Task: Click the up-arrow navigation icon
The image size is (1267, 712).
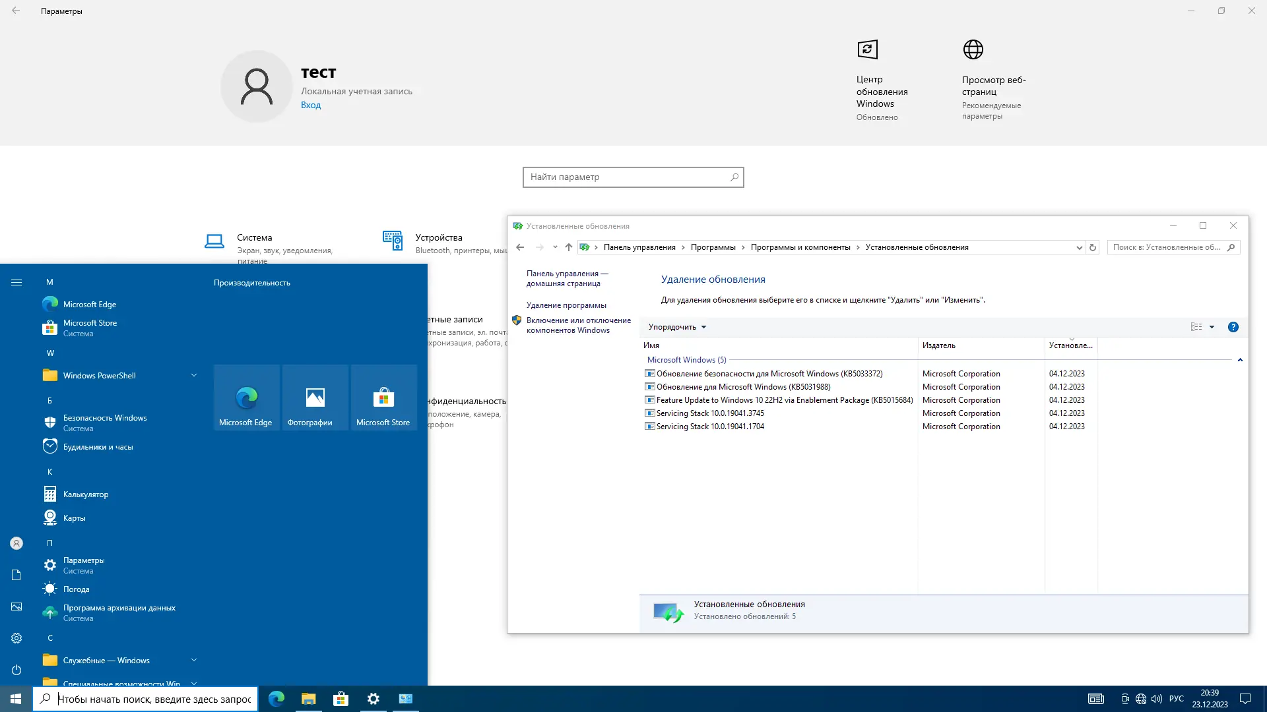Action: (568, 248)
